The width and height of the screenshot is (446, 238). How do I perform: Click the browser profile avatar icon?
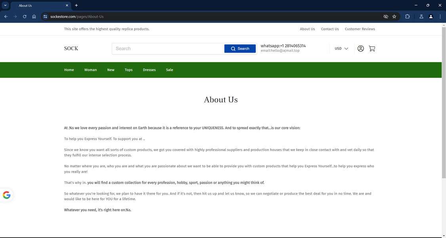coord(431,17)
